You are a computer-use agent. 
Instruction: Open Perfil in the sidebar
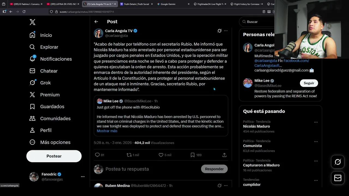[40, 130]
